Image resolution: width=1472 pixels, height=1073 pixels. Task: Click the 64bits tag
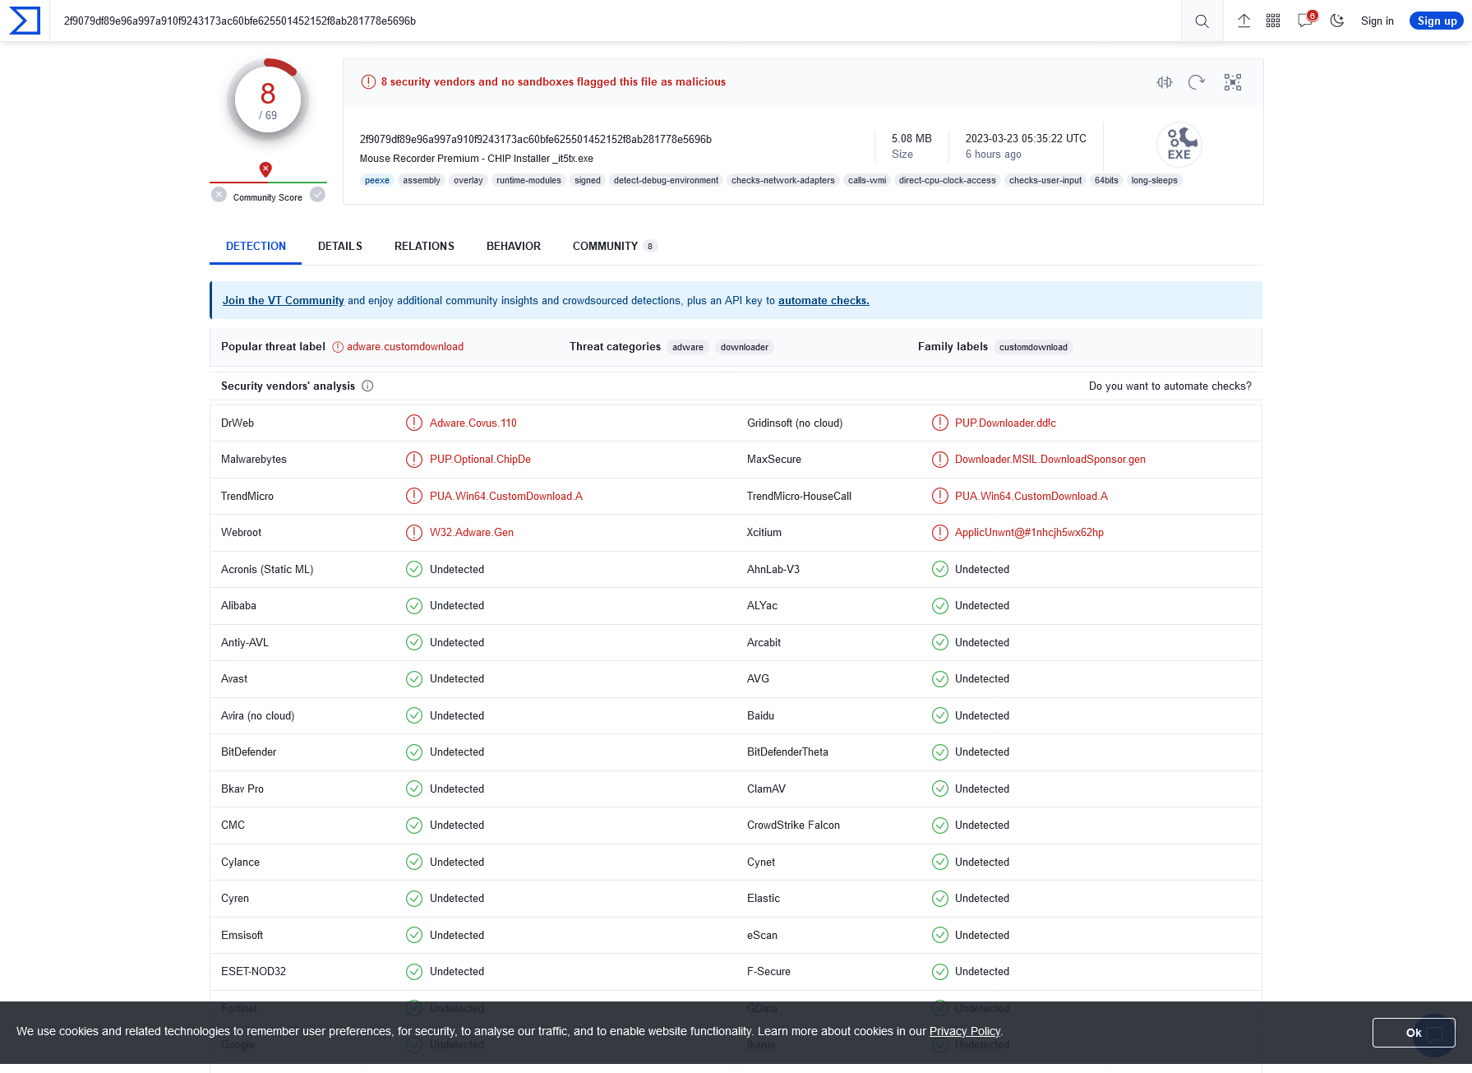click(1106, 181)
